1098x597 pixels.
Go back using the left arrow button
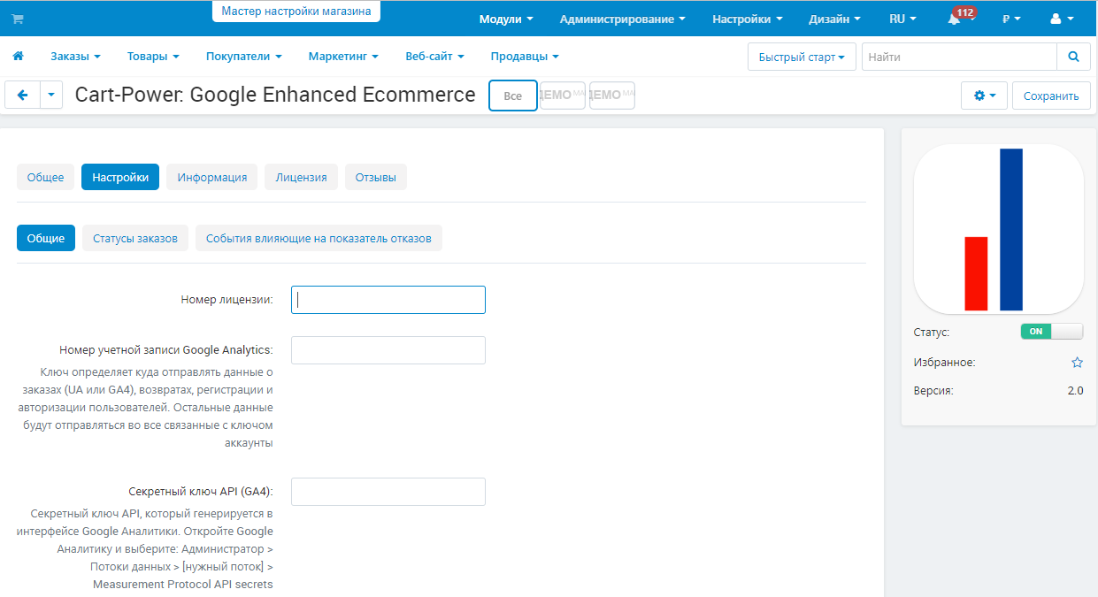[x=23, y=96]
